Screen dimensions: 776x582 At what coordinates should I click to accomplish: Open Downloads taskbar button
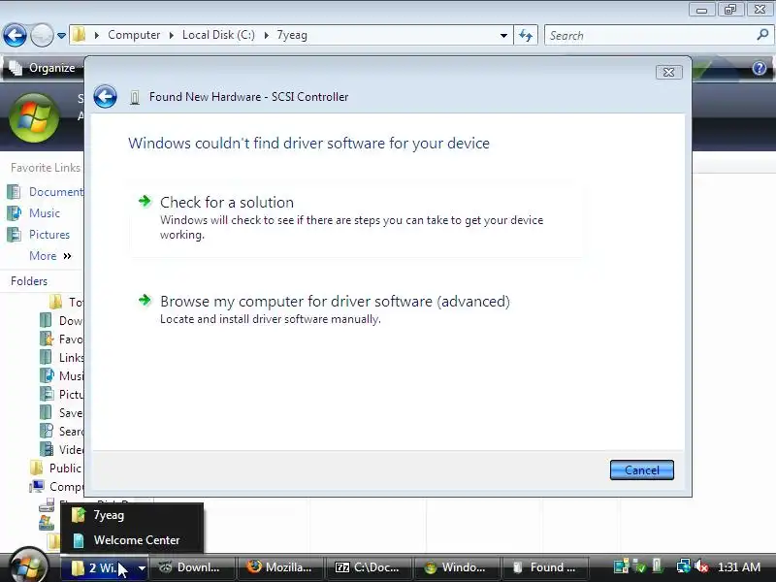(x=192, y=567)
